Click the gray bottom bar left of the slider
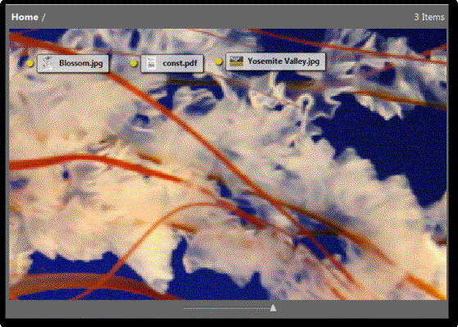The height and width of the screenshot is (327, 458). (93, 309)
